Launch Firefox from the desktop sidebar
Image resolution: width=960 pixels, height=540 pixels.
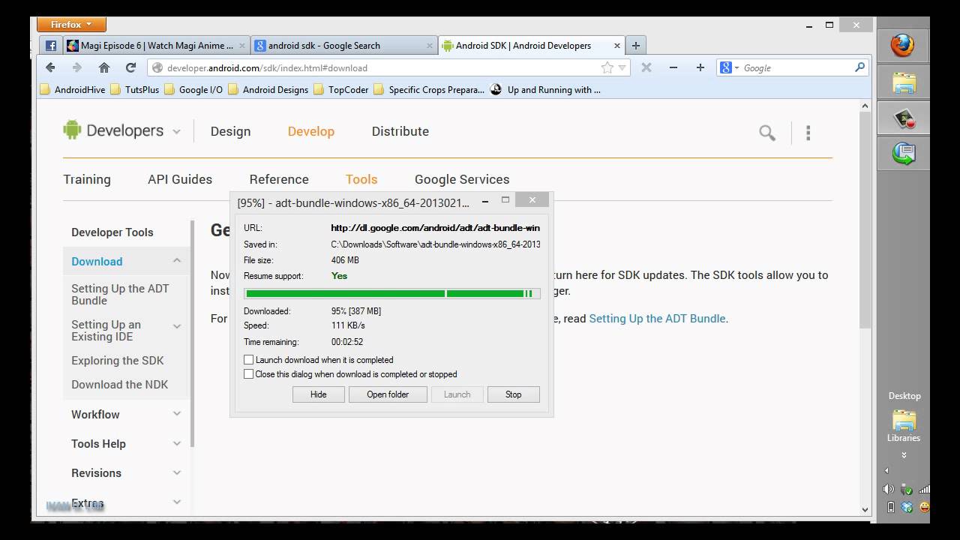(x=902, y=45)
